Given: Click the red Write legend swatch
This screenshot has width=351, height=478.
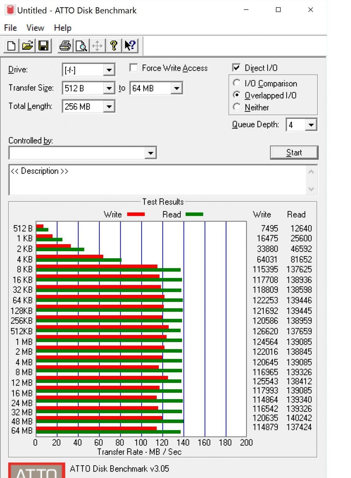Looking at the screenshot, I should click(x=136, y=214).
